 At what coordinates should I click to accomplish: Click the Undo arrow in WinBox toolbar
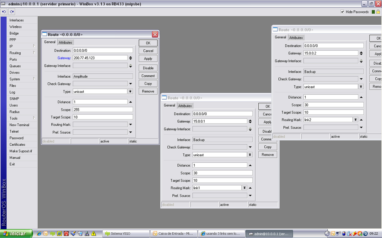point(4,12)
